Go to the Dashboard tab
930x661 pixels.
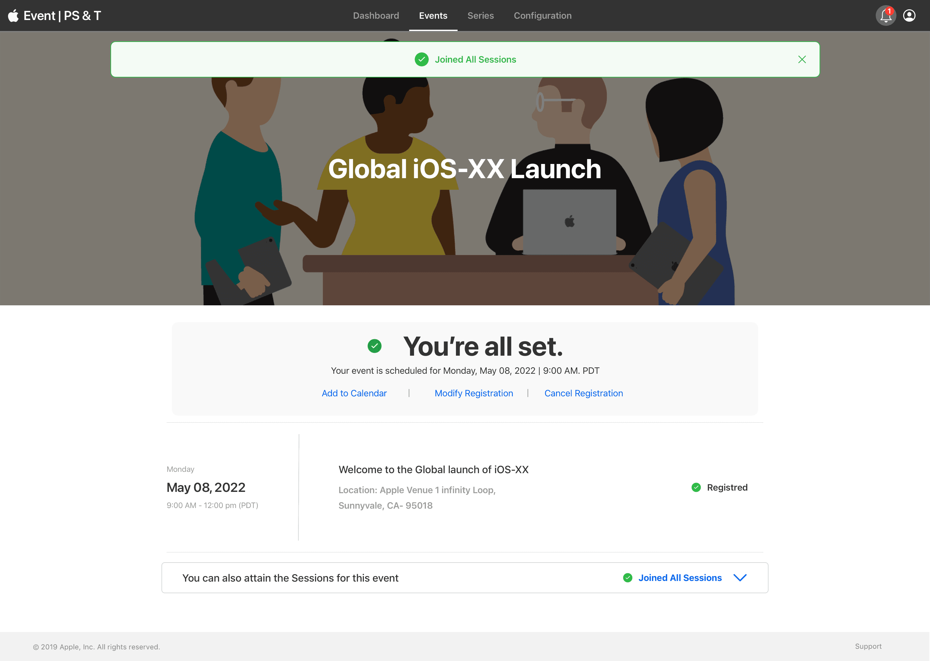pyautogui.click(x=376, y=15)
